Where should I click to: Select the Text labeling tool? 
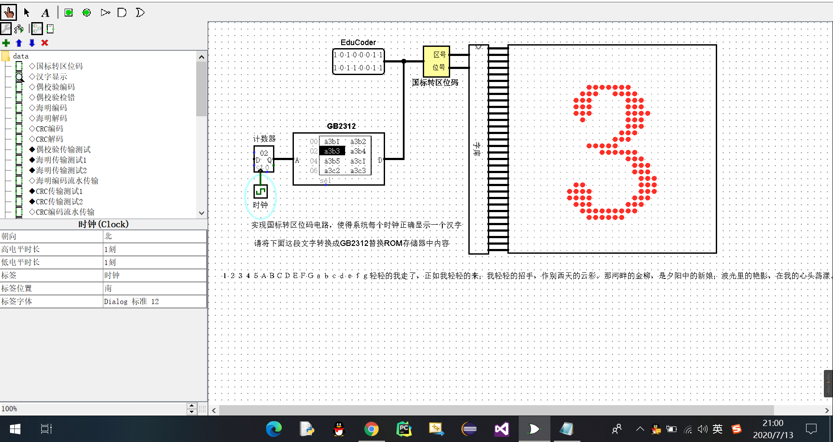tap(45, 12)
